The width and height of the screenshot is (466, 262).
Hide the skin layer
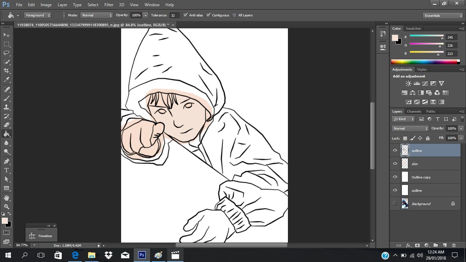(395, 164)
